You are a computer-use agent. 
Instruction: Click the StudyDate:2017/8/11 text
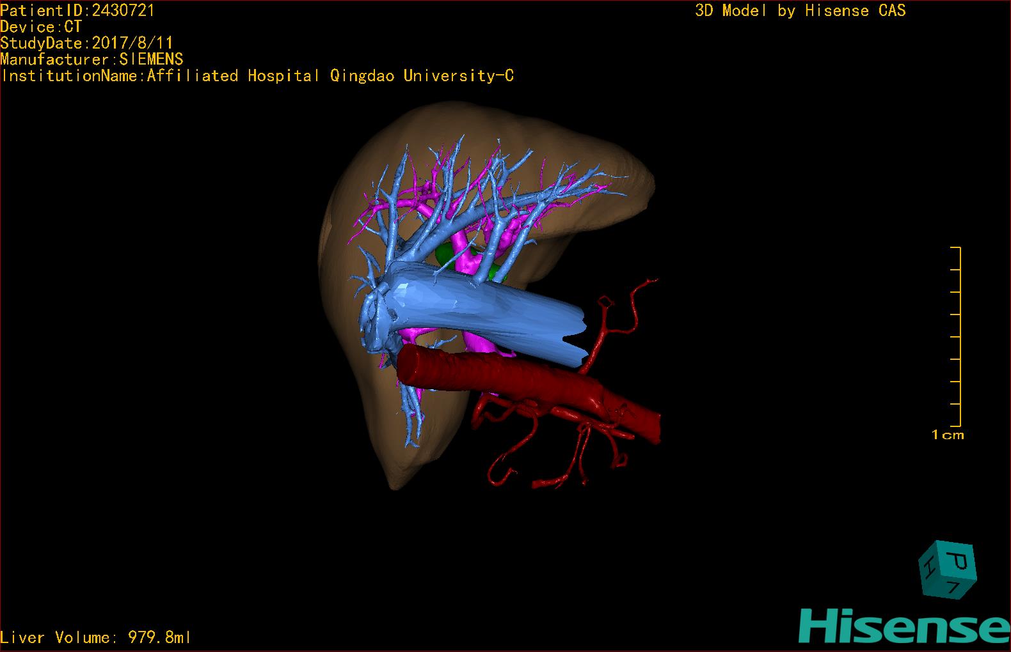(86, 43)
